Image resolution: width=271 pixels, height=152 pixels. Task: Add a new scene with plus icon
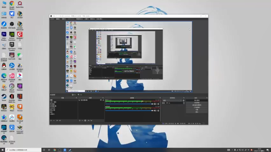pyautogui.click(x=51, y=121)
